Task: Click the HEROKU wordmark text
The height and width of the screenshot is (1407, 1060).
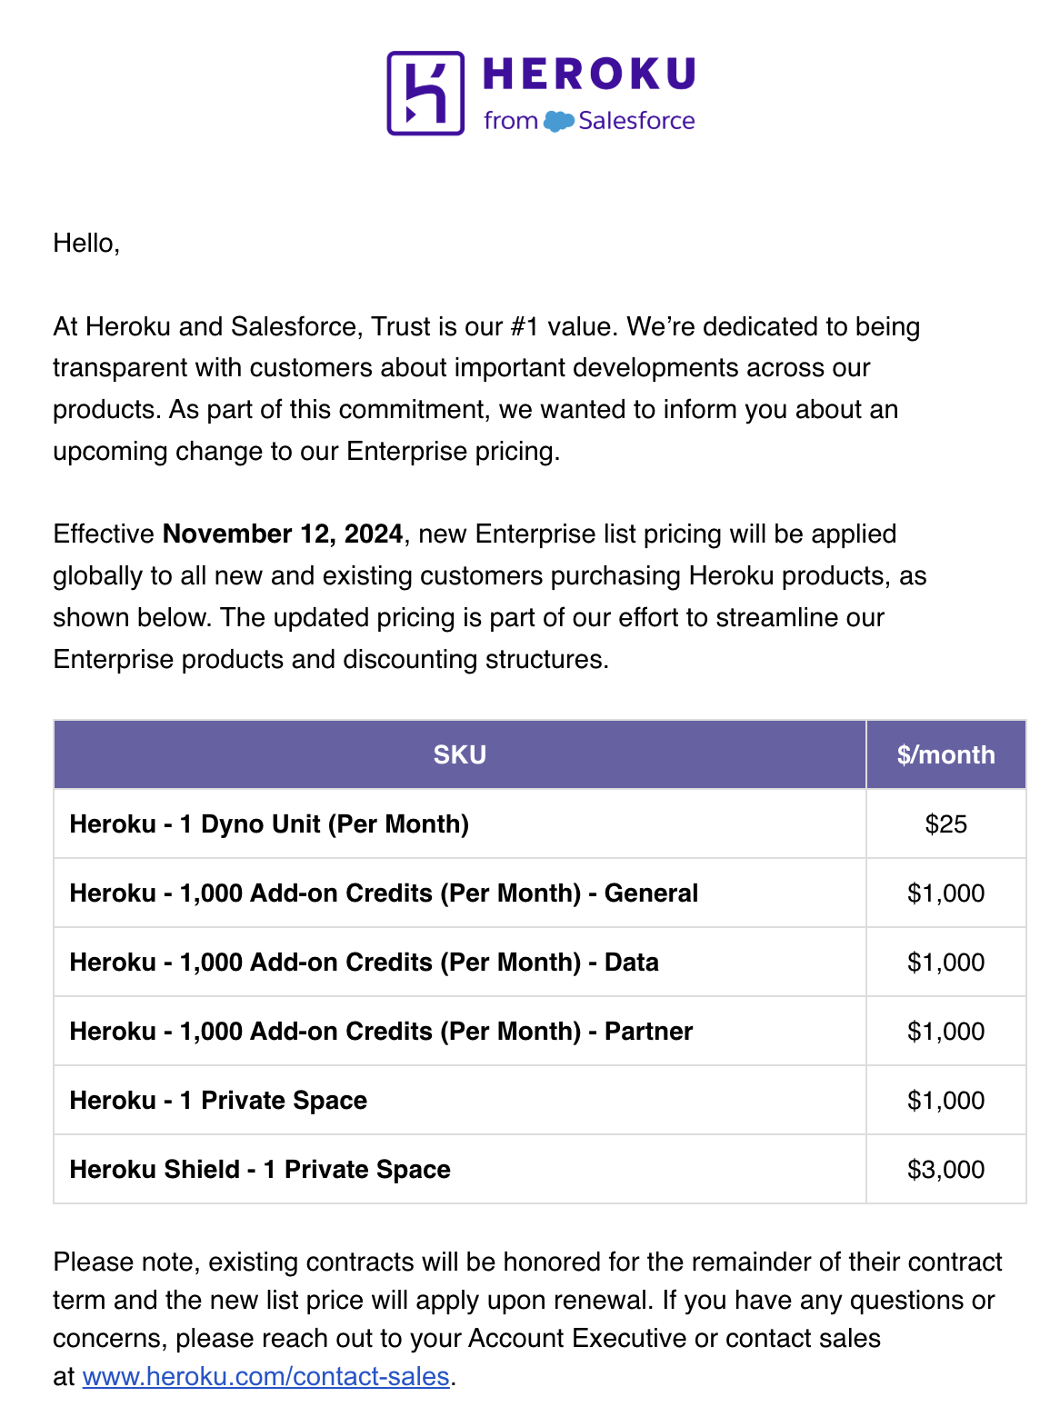Action: click(588, 75)
